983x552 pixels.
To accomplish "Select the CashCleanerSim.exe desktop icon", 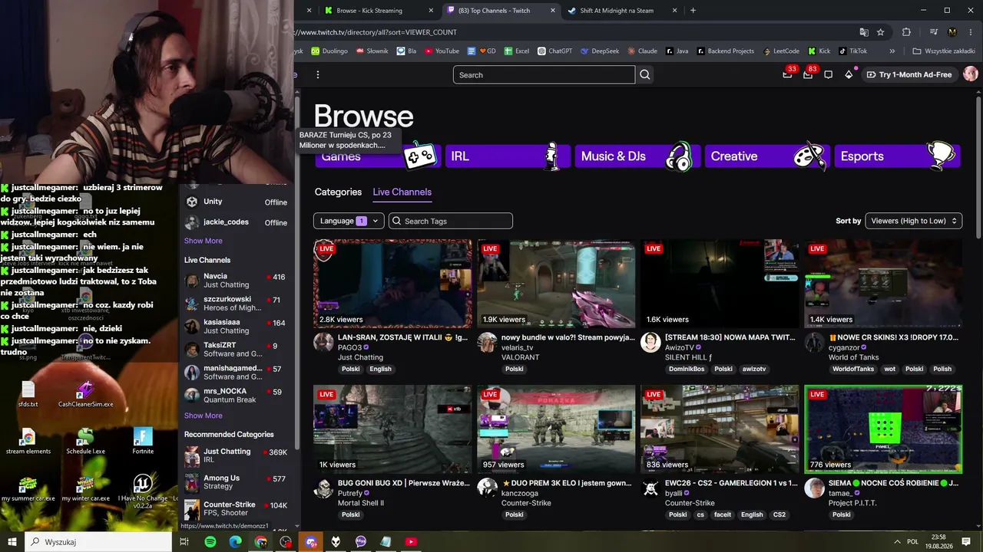I will [x=85, y=394].
